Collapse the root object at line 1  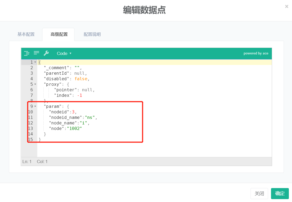coord(35,62)
